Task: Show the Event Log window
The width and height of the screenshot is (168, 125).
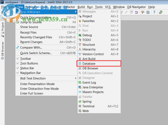Action: pyautogui.click(x=99, y=82)
